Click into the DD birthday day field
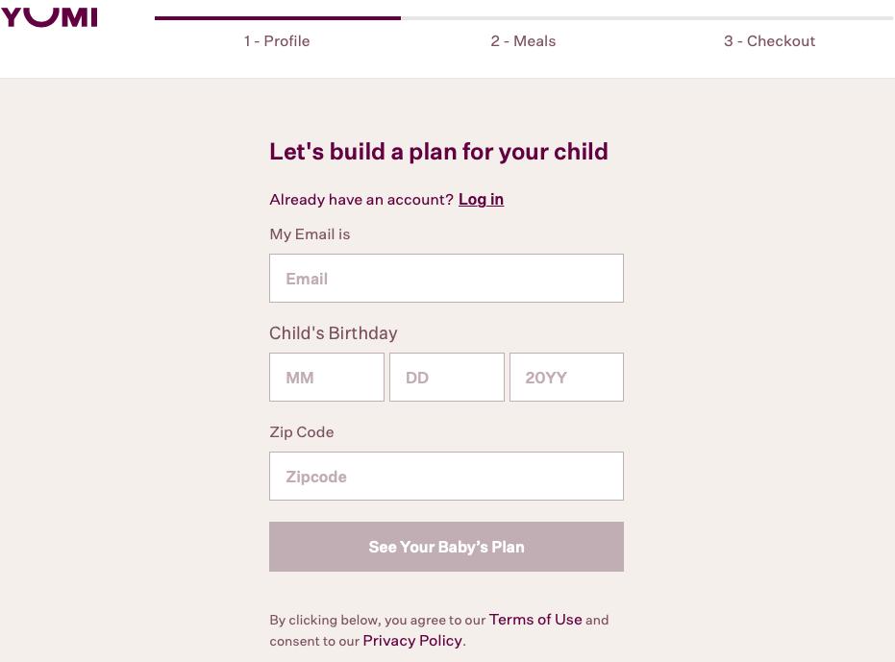The image size is (895, 662). point(446,378)
